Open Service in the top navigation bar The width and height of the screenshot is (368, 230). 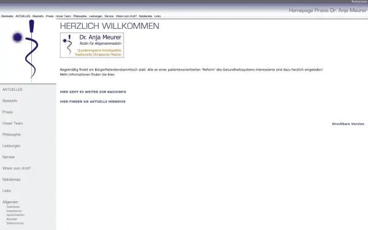pos(109,16)
